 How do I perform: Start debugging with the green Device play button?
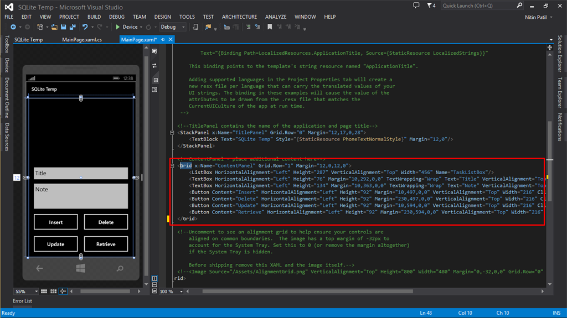click(118, 27)
